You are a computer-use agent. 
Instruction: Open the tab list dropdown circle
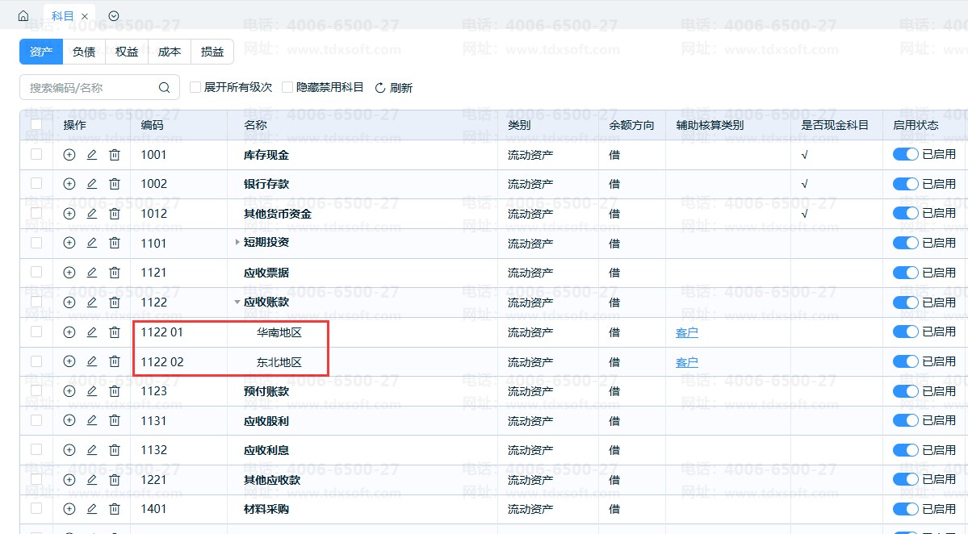pos(114,16)
